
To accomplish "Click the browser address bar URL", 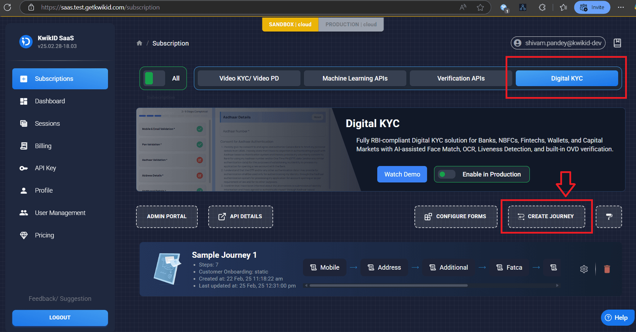I will pyautogui.click(x=100, y=7).
